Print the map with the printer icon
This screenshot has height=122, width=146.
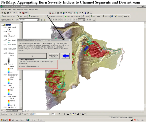(x=8, y=13)
